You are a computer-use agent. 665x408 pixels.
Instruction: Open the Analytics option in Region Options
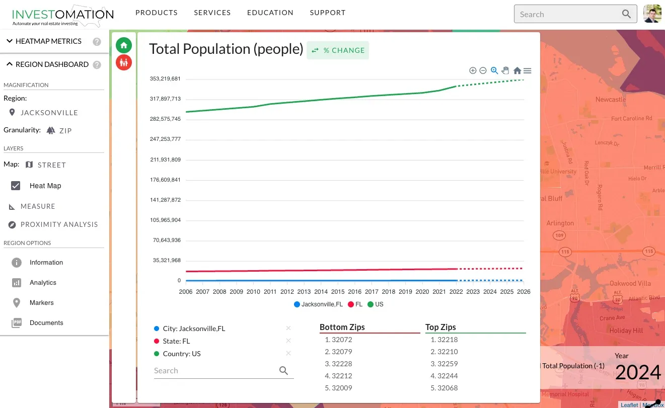coord(43,282)
